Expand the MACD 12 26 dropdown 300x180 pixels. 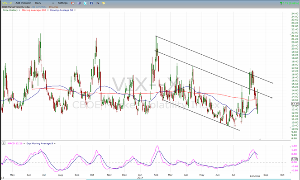[24, 143]
